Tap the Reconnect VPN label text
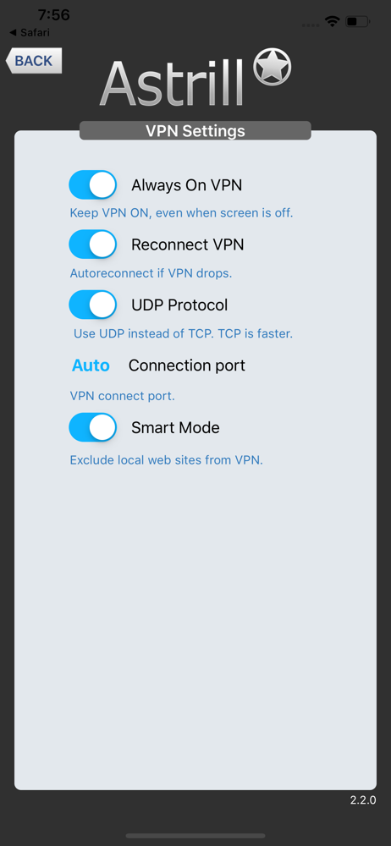This screenshot has width=391, height=846. [x=187, y=244]
